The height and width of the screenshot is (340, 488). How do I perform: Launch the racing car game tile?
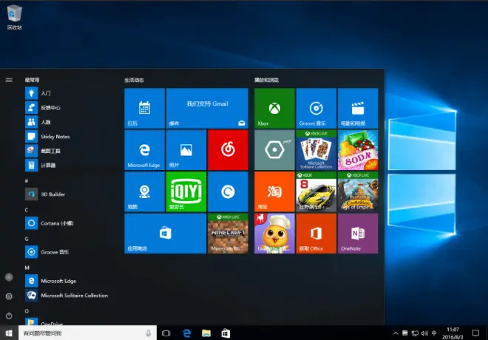(316, 191)
